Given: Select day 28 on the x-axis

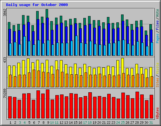Looking at the screenshot, I should click(137, 123).
